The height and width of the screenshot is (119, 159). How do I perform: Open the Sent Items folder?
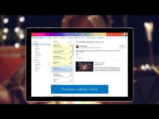click(x=37, y=53)
